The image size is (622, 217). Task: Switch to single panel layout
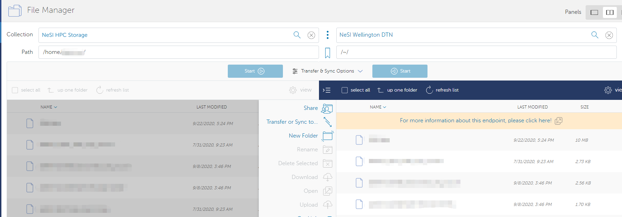(594, 12)
